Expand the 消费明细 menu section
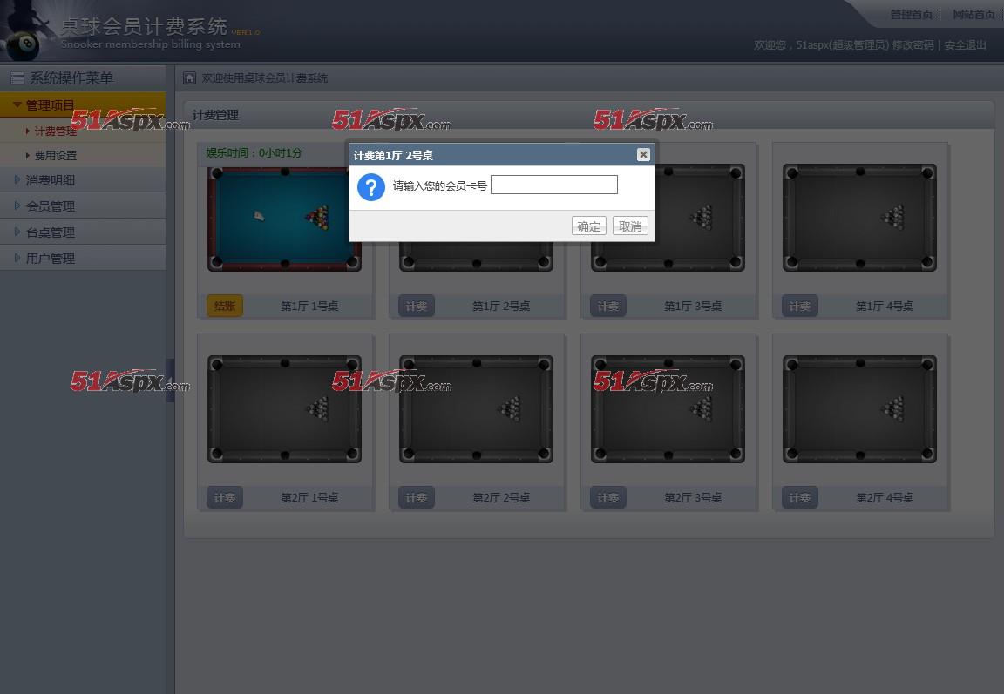Image resolution: width=1004 pixels, height=694 pixels. tap(83, 180)
